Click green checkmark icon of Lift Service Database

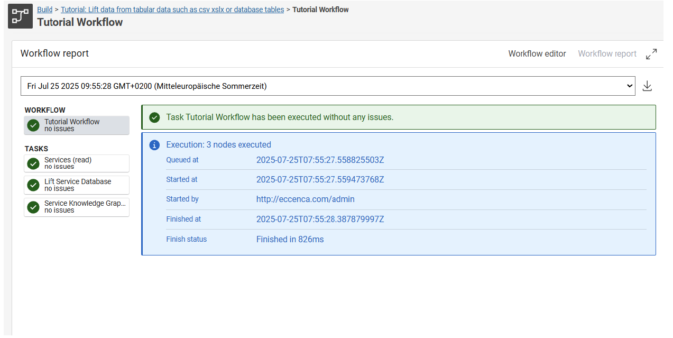[33, 185]
